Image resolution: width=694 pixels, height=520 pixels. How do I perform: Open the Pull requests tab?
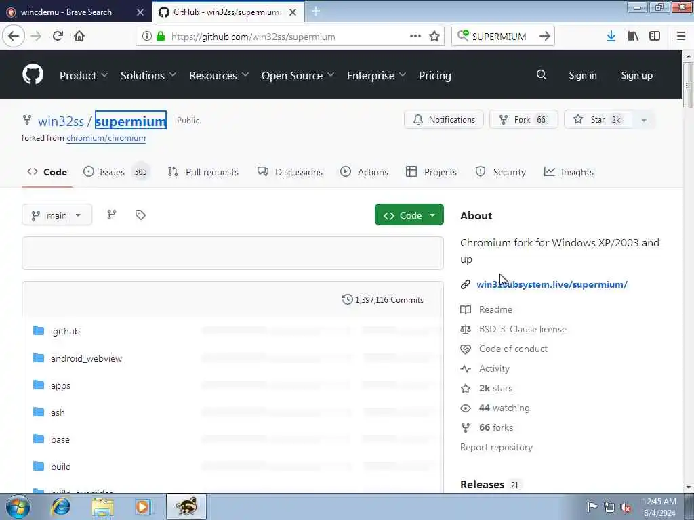[x=203, y=172]
